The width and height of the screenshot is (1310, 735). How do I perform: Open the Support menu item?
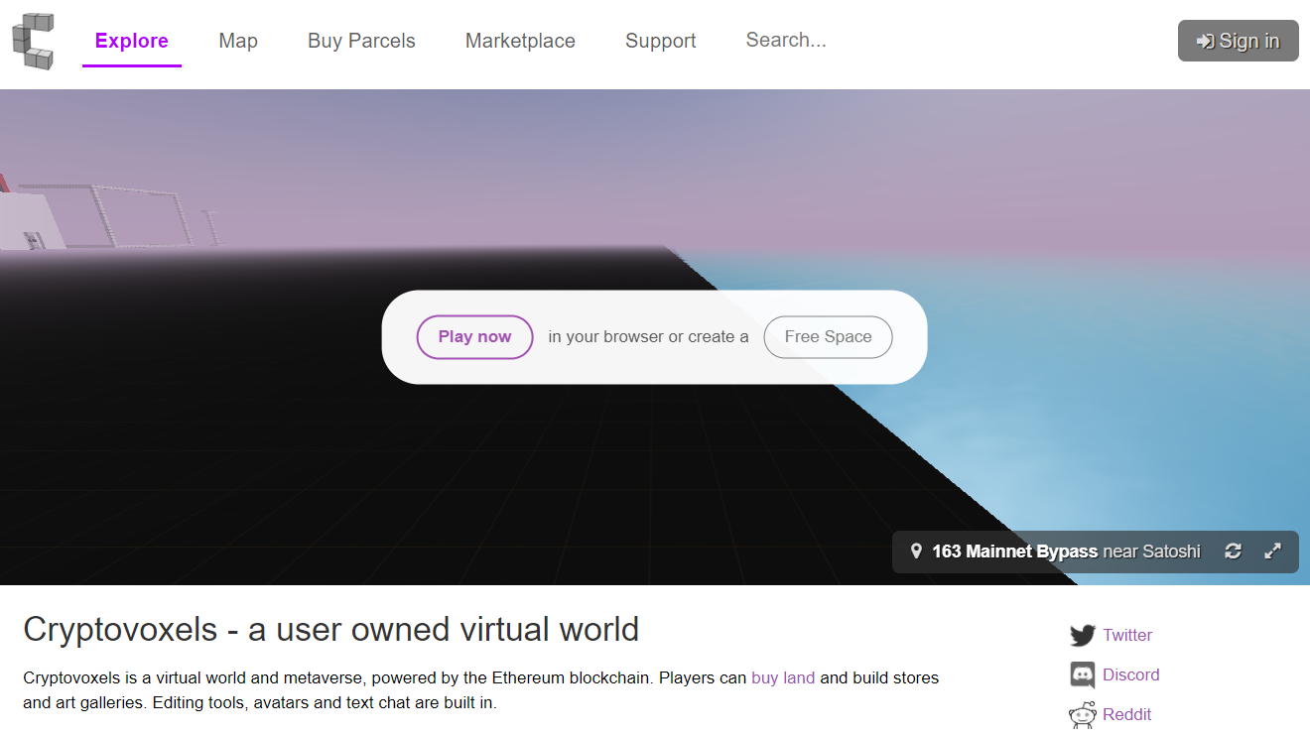click(x=661, y=41)
